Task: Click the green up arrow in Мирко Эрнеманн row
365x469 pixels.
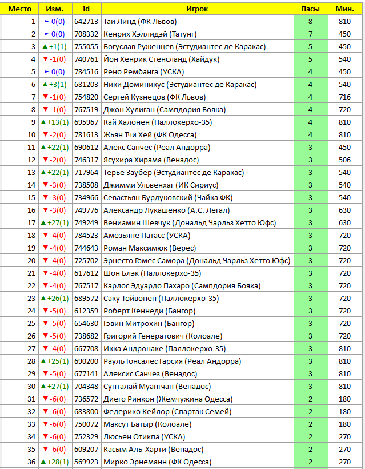Action: pyautogui.click(x=43, y=461)
